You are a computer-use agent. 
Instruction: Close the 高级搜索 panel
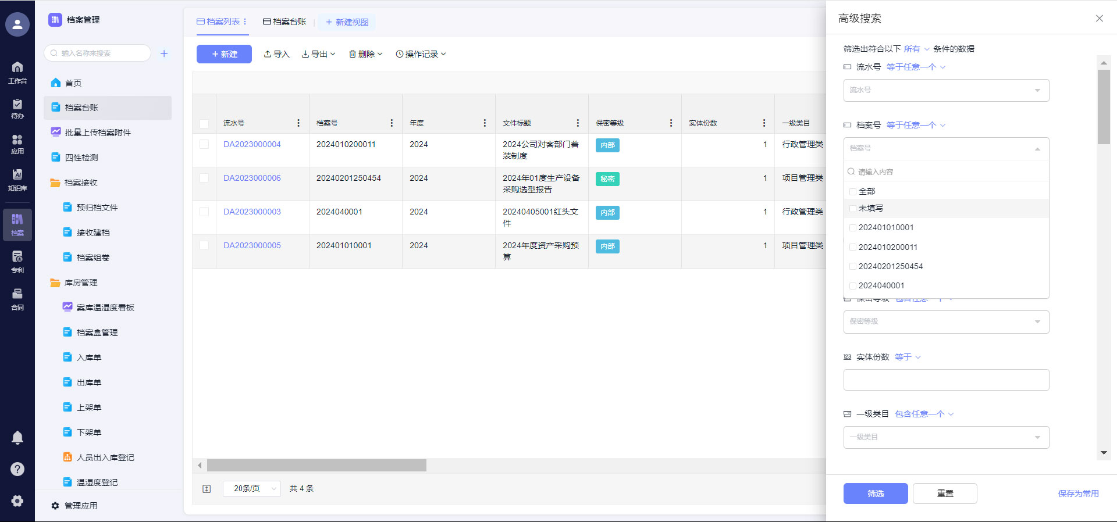[1099, 19]
